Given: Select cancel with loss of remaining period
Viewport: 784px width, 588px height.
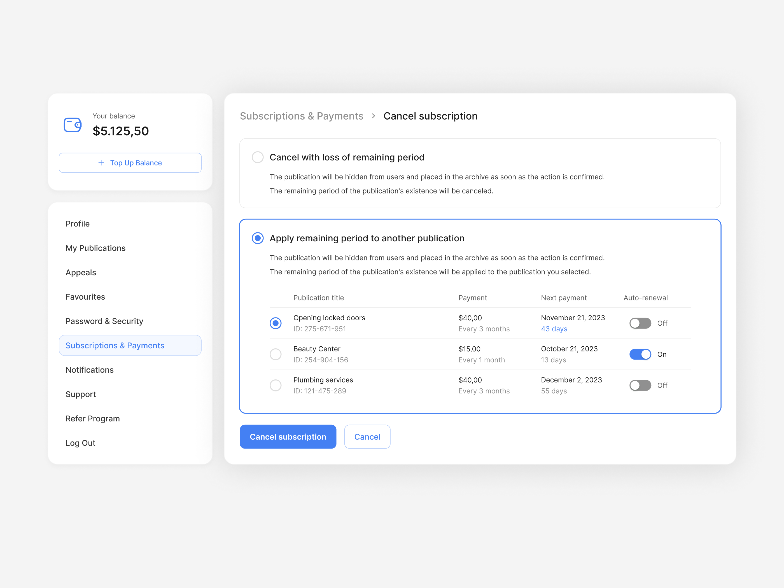Looking at the screenshot, I should 258,157.
